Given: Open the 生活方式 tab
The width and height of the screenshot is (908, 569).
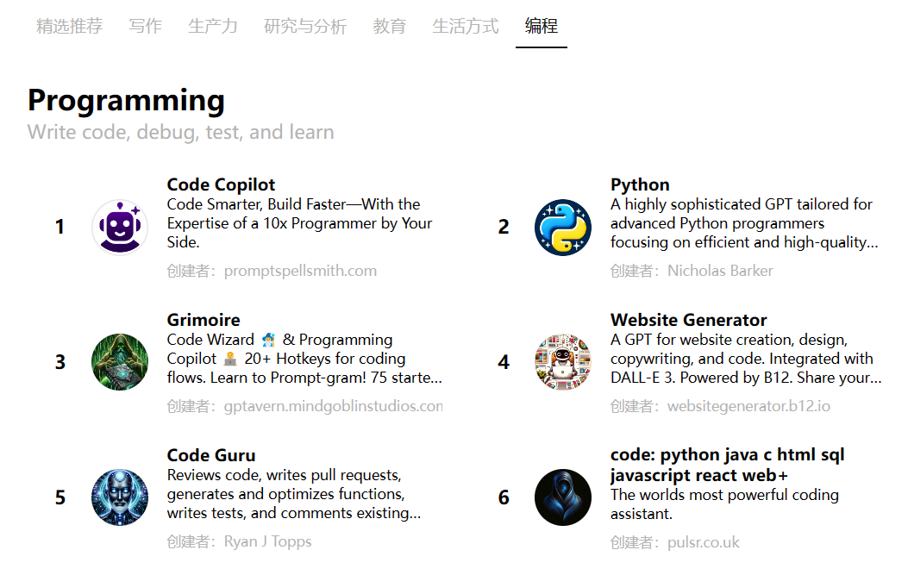Looking at the screenshot, I should [x=466, y=26].
